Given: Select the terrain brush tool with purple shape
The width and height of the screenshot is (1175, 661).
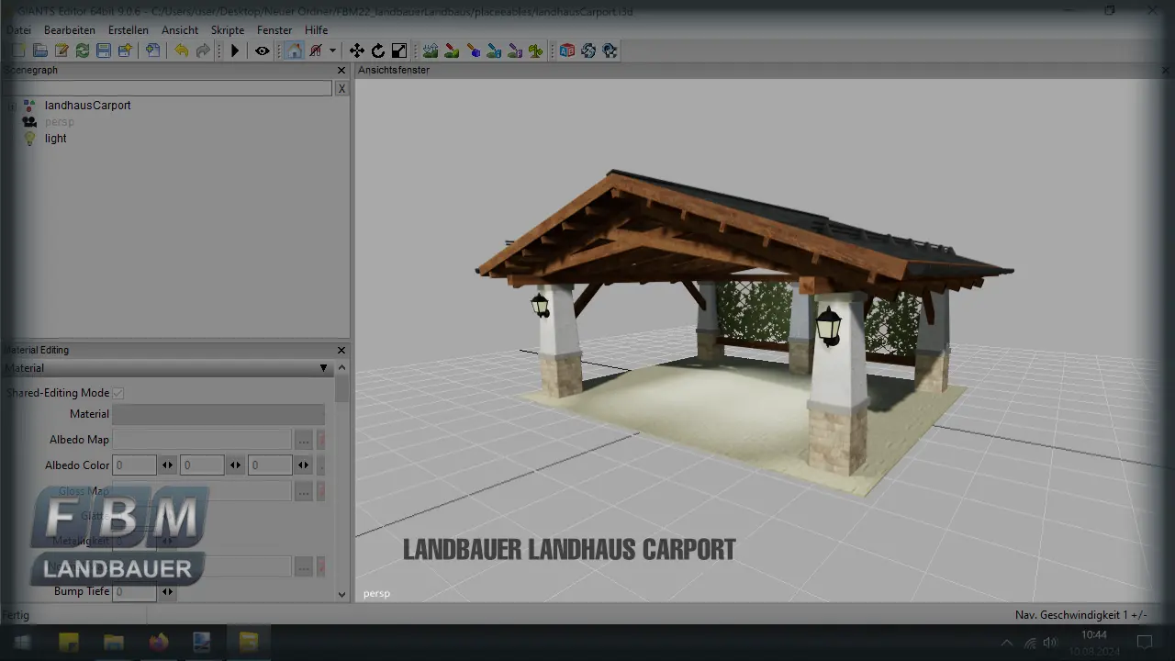Looking at the screenshot, I should (x=515, y=50).
